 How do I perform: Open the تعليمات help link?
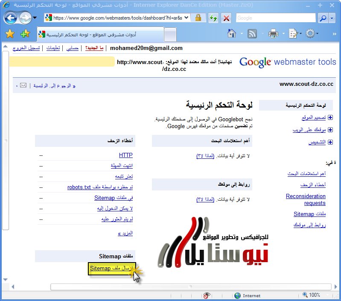tap(53, 48)
